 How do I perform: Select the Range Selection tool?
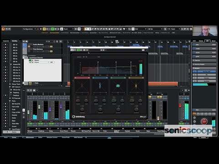89,29
